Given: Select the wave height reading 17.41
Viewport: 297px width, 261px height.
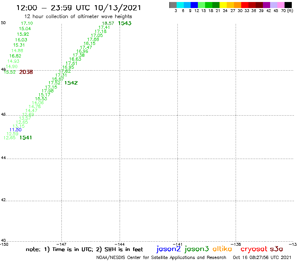Looking at the screenshot, I should click(x=104, y=27).
